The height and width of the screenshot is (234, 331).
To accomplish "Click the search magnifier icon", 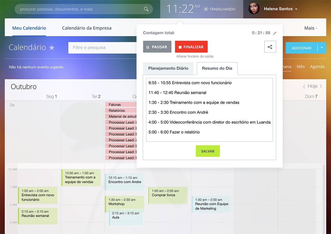I will coord(146,9).
